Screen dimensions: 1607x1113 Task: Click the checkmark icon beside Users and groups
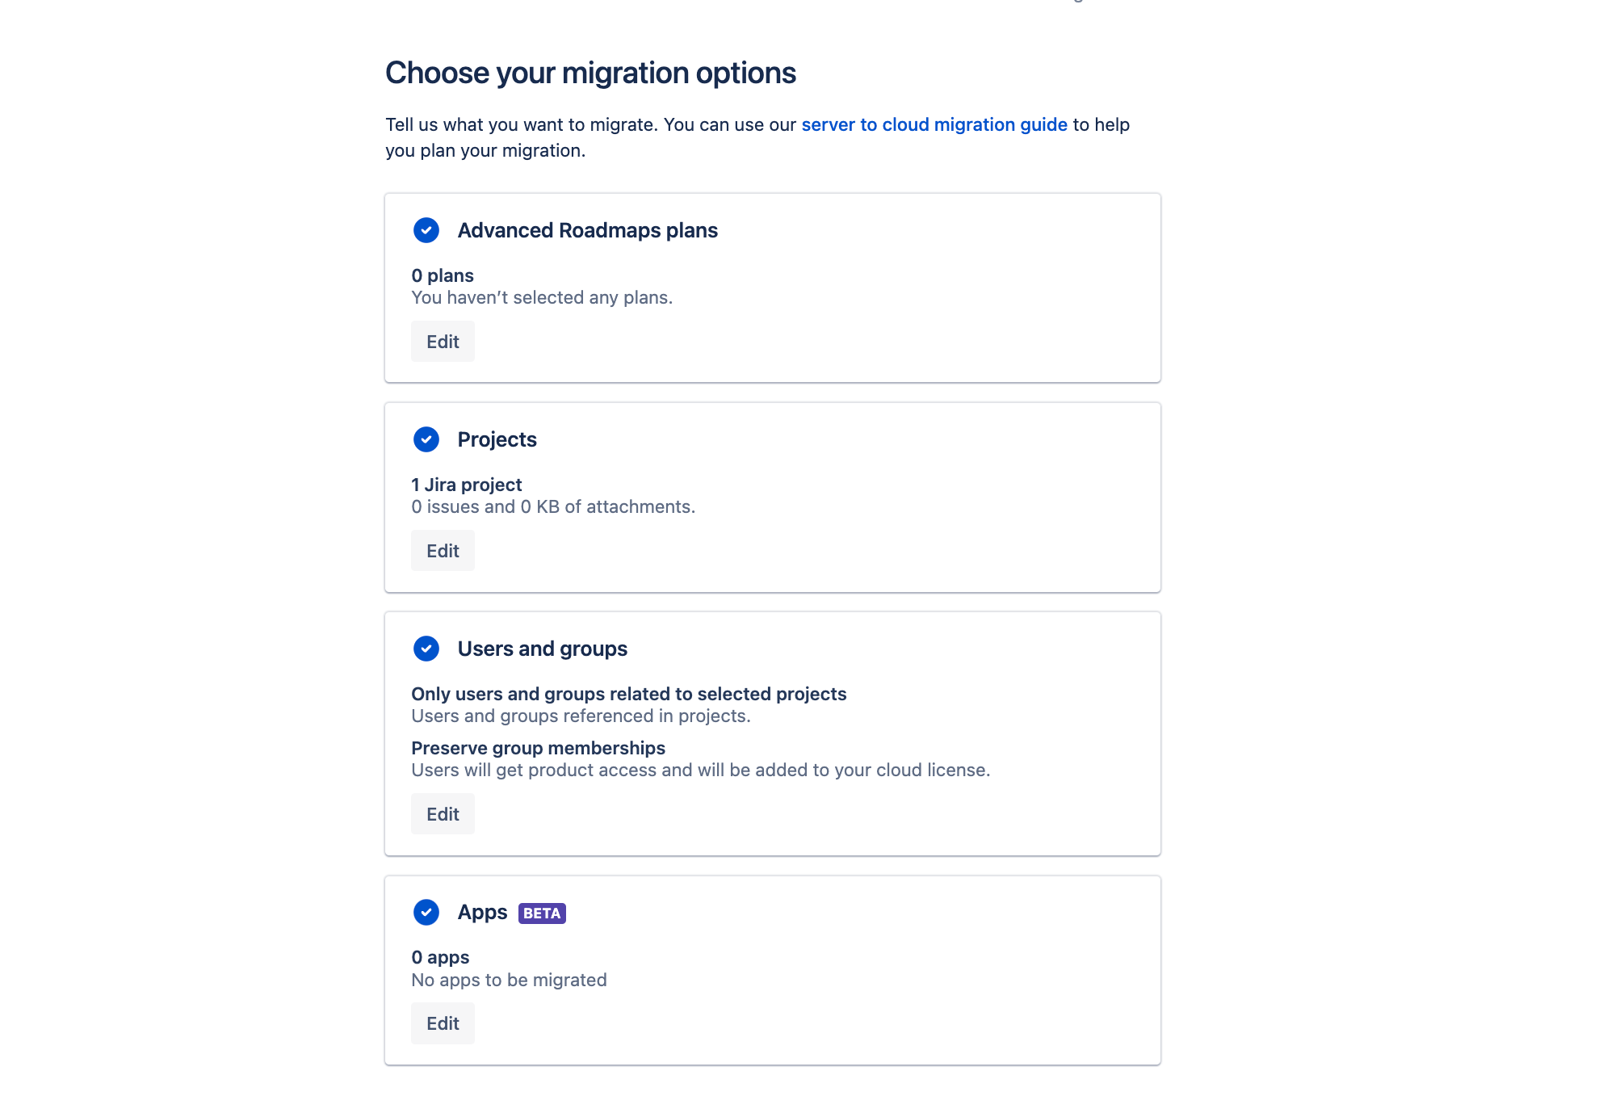point(426,649)
